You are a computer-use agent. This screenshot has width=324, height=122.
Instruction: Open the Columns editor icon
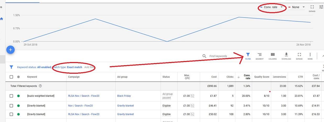(x=273, y=55)
